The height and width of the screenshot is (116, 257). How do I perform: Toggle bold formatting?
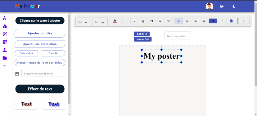126,21
